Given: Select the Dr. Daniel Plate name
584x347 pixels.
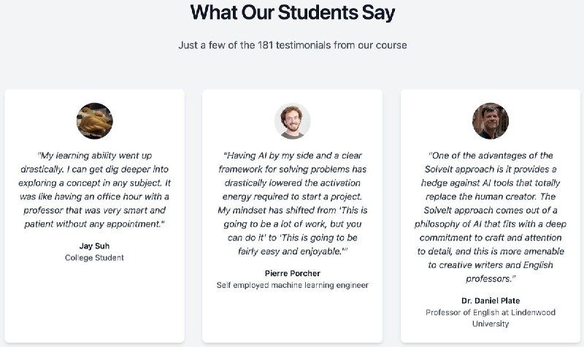Looking at the screenshot, I should pyautogui.click(x=490, y=300).
